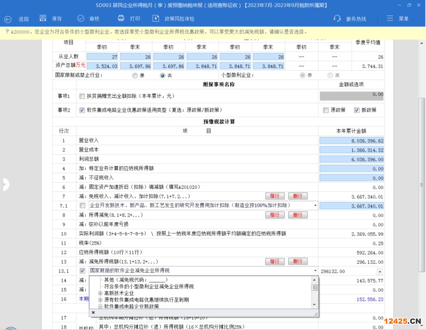The height and width of the screenshot is (330, 426).
Task: Expand 原有软件集成电路优惠继续执行至到期 node
Action: tap(101, 300)
